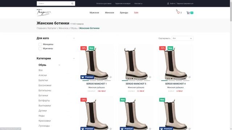Image resolution: width=232 pixels, height=130 pixels.
Task: Select the Балетки category
Action: click(x=43, y=80)
